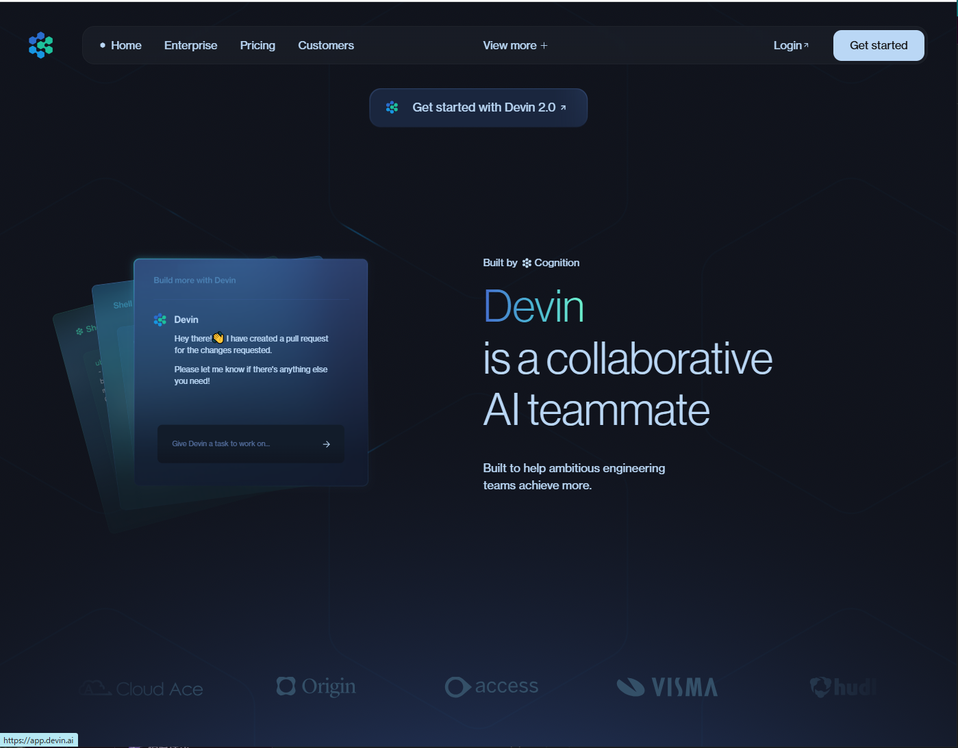Click the waving hand emoji in message
958x748 pixels.
(x=218, y=337)
